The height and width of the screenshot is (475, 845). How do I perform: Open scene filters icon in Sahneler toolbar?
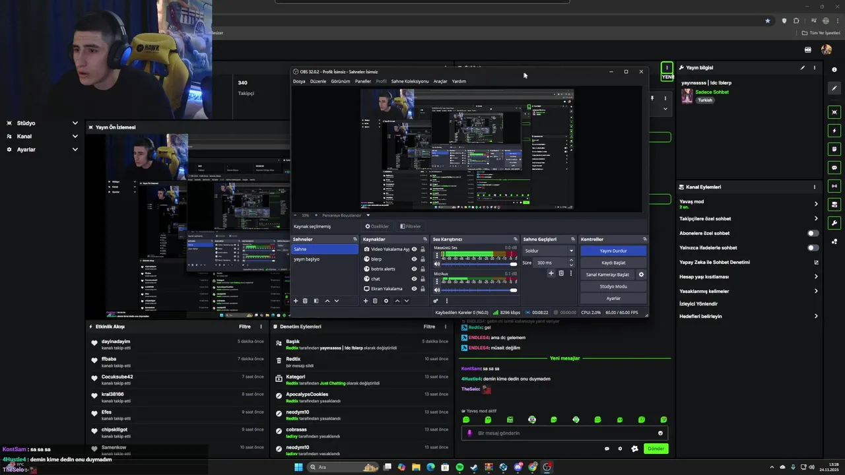(x=316, y=301)
